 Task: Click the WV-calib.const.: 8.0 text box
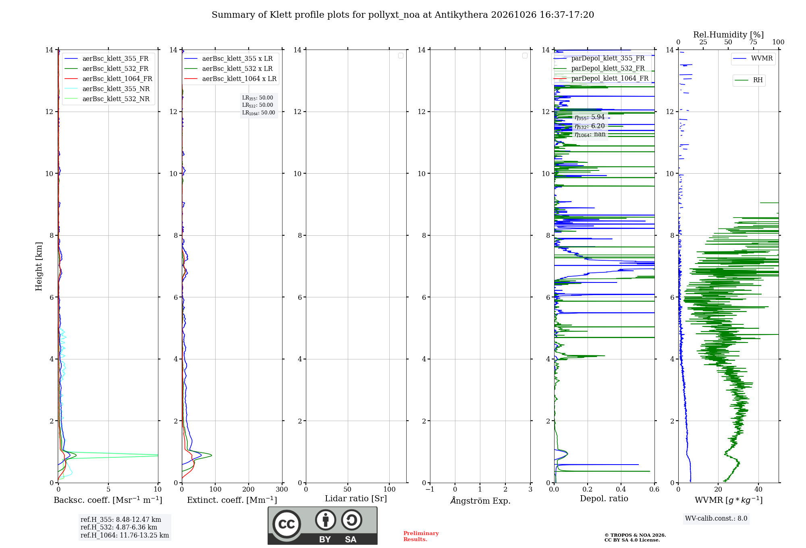pos(716,519)
